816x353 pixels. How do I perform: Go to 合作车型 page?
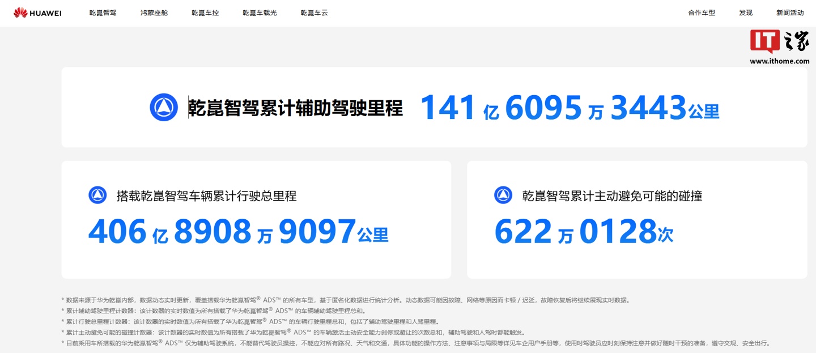pyautogui.click(x=702, y=12)
